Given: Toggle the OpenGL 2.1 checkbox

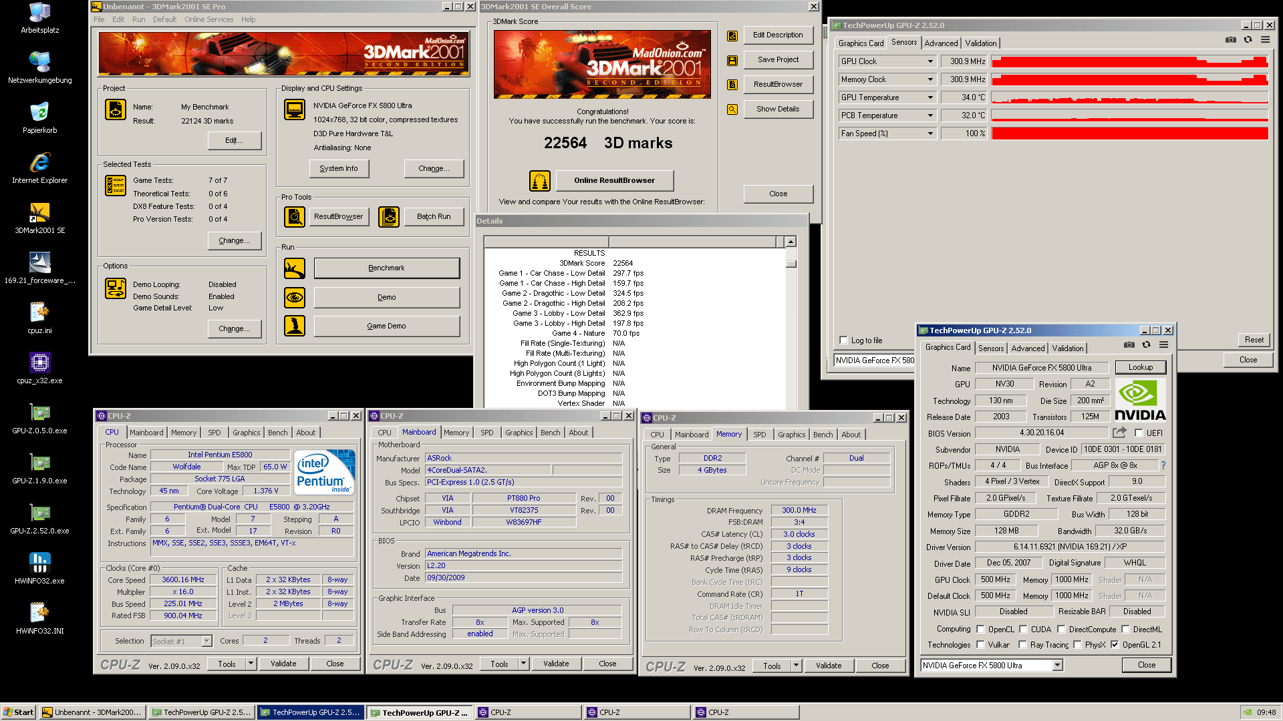Looking at the screenshot, I should point(1115,644).
